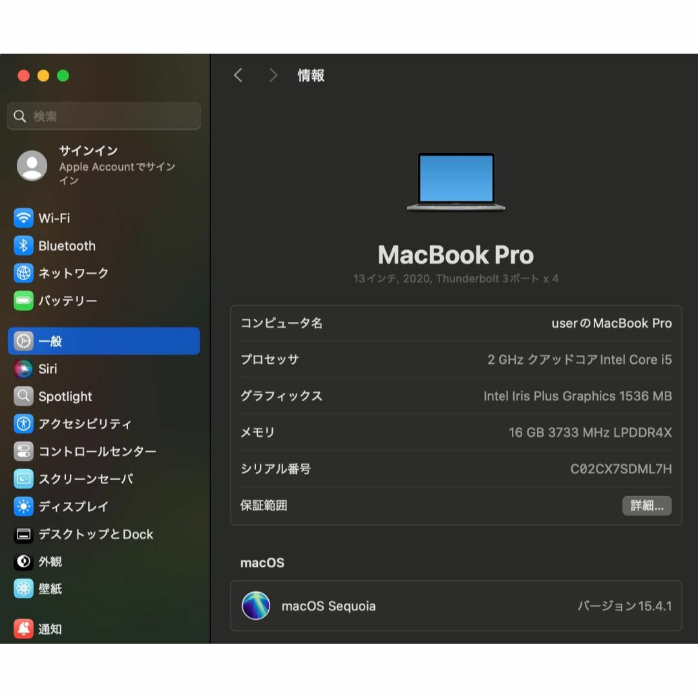This screenshot has height=698, width=698.
Task: Select the コントロールセンター icon
Action: click(x=23, y=451)
